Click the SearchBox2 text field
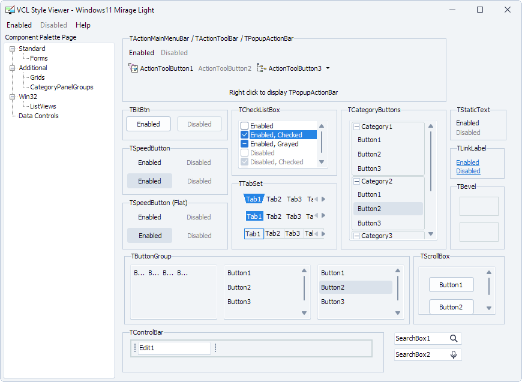 (x=421, y=355)
